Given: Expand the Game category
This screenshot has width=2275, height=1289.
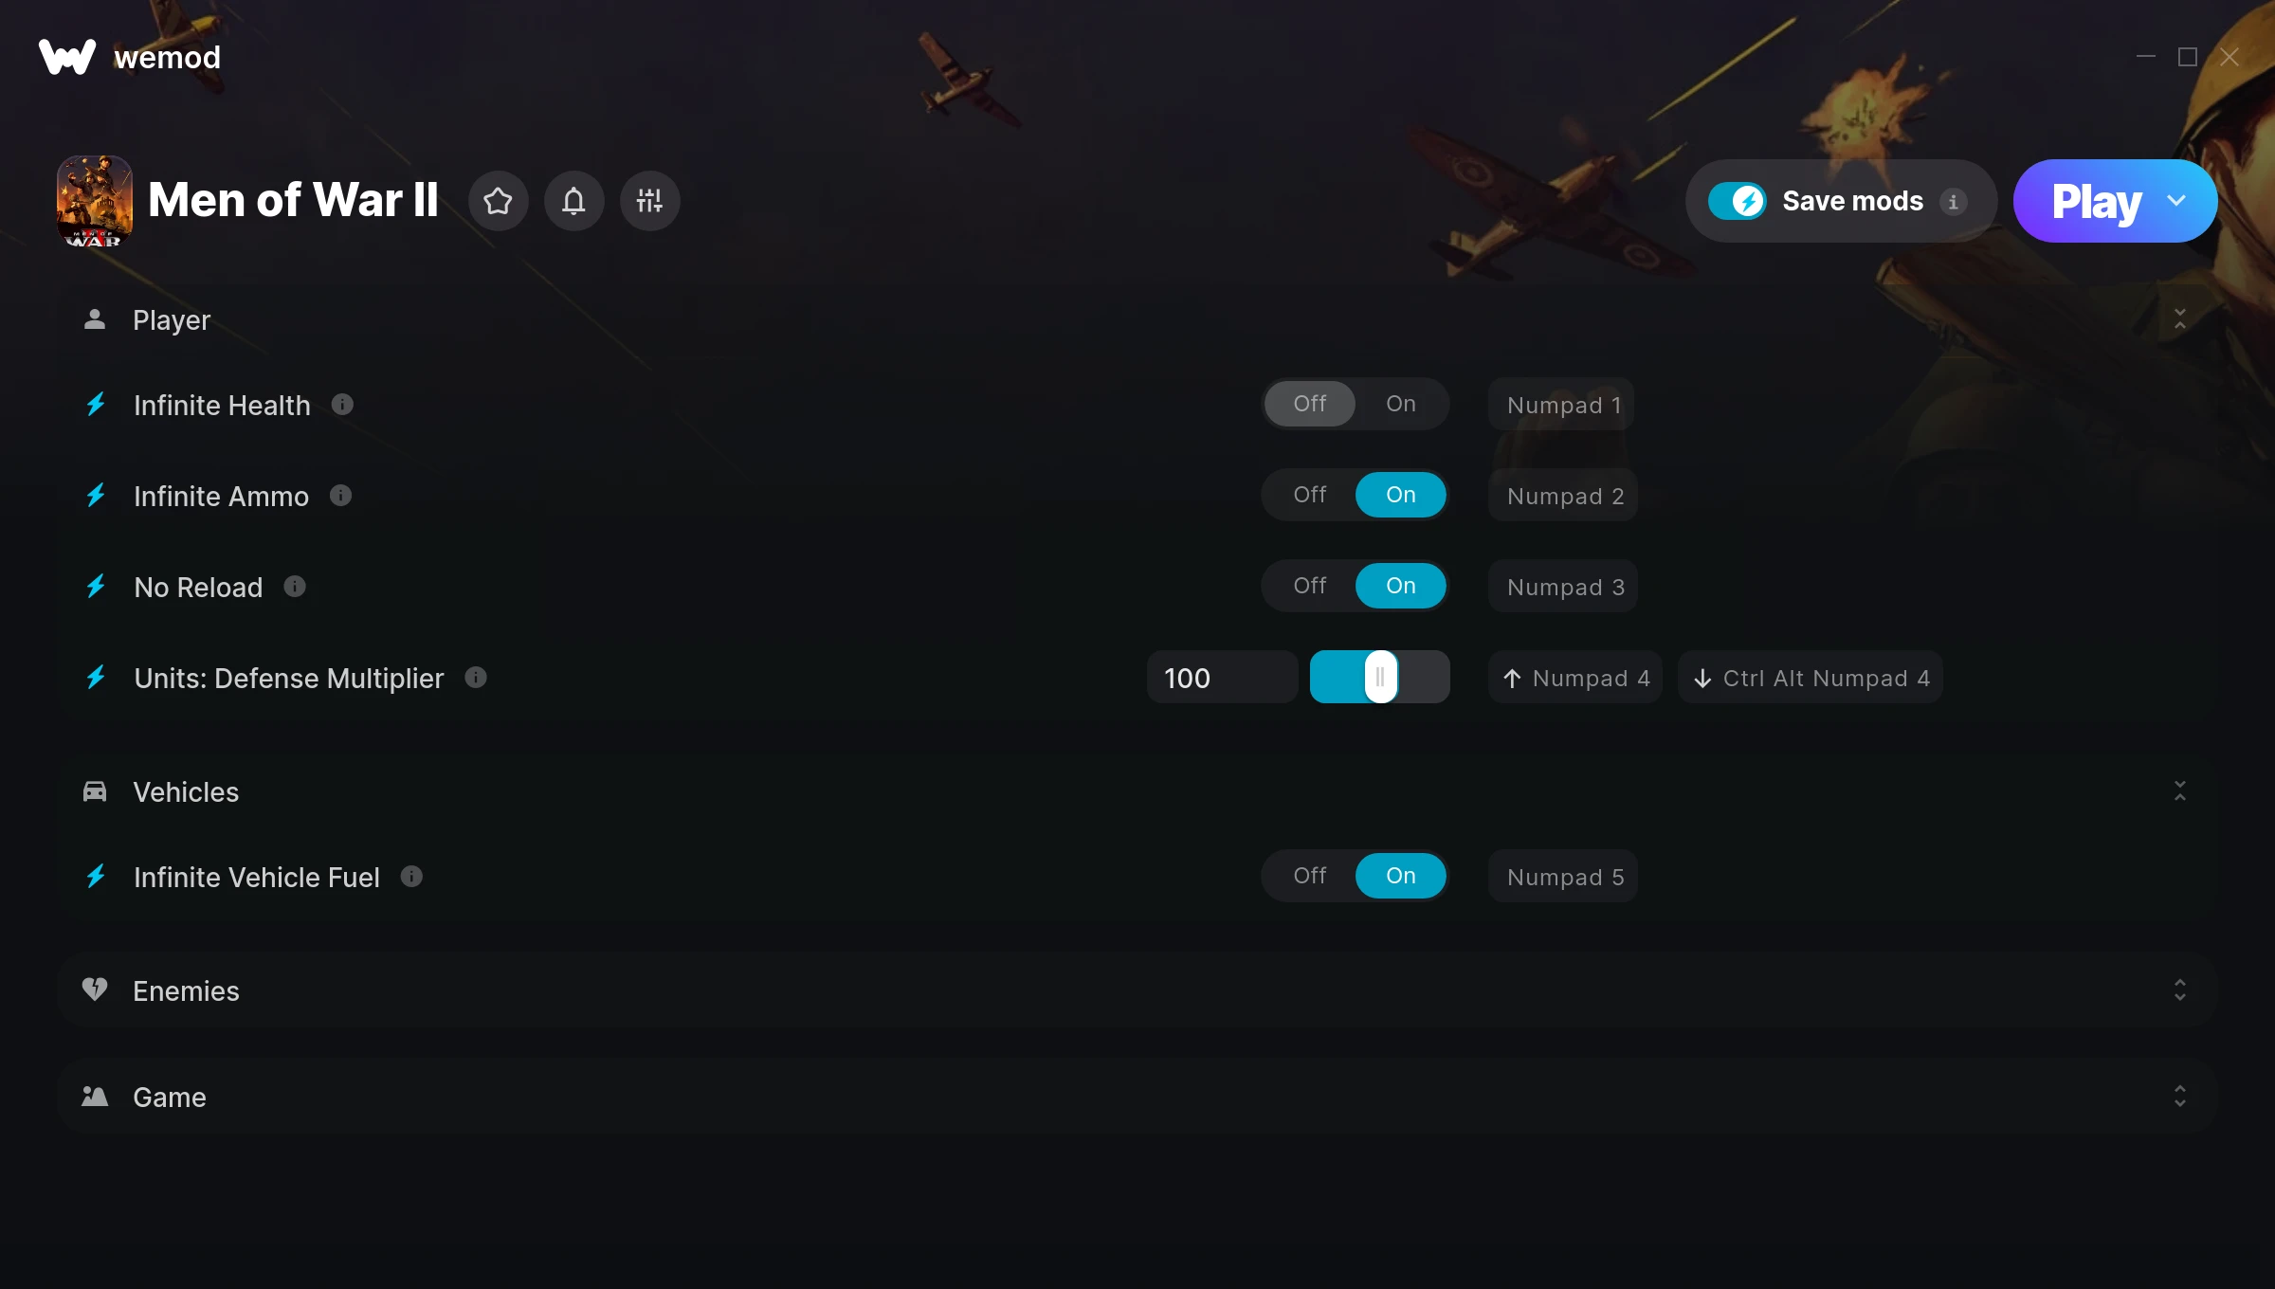Looking at the screenshot, I should pyautogui.click(x=2179, y=1096).
